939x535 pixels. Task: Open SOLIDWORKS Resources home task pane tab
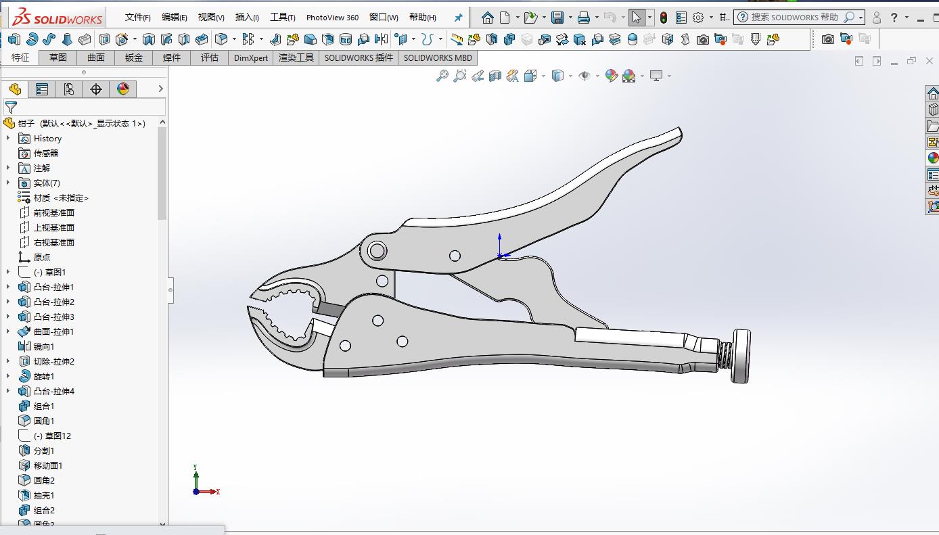pos(933,93)
